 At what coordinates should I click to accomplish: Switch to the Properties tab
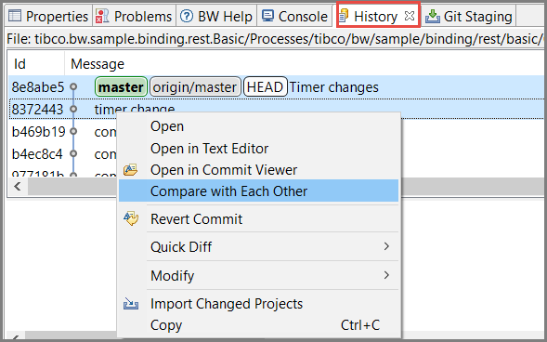48,17
